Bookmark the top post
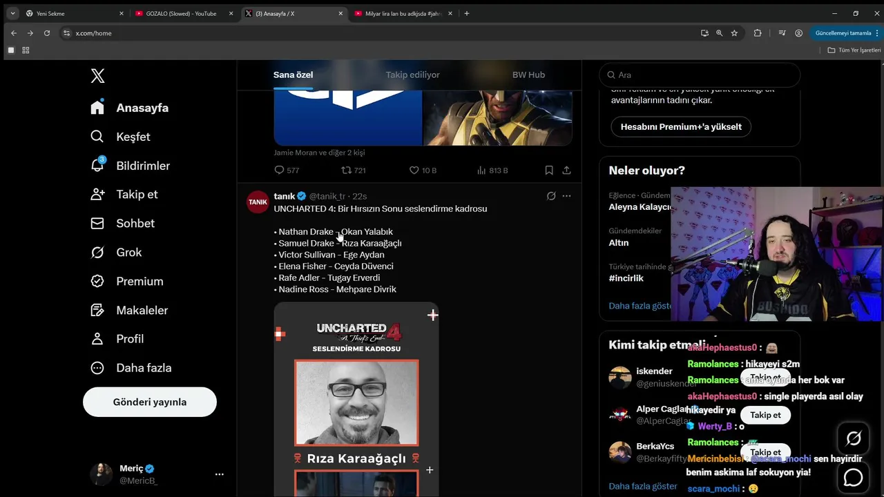This screenshot has height=497, width=884. [548, 170]
